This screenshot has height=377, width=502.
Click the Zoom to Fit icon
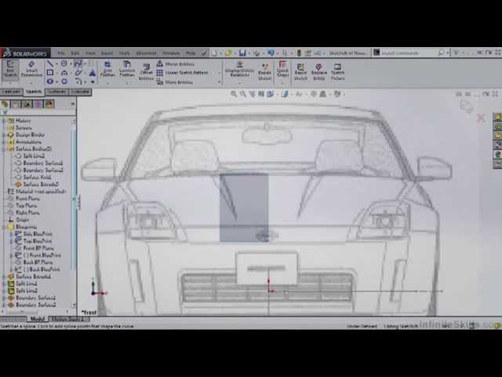[x=234, y=94]
